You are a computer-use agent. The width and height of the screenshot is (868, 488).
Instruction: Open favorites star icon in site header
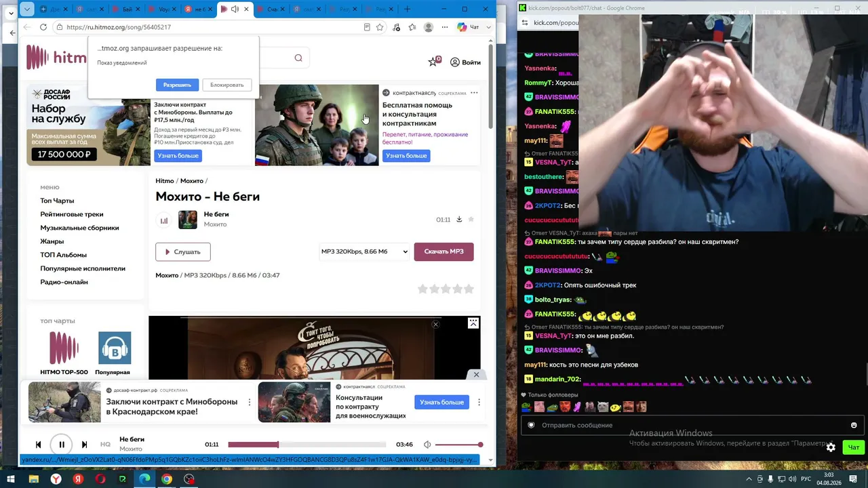coord(433,62)
